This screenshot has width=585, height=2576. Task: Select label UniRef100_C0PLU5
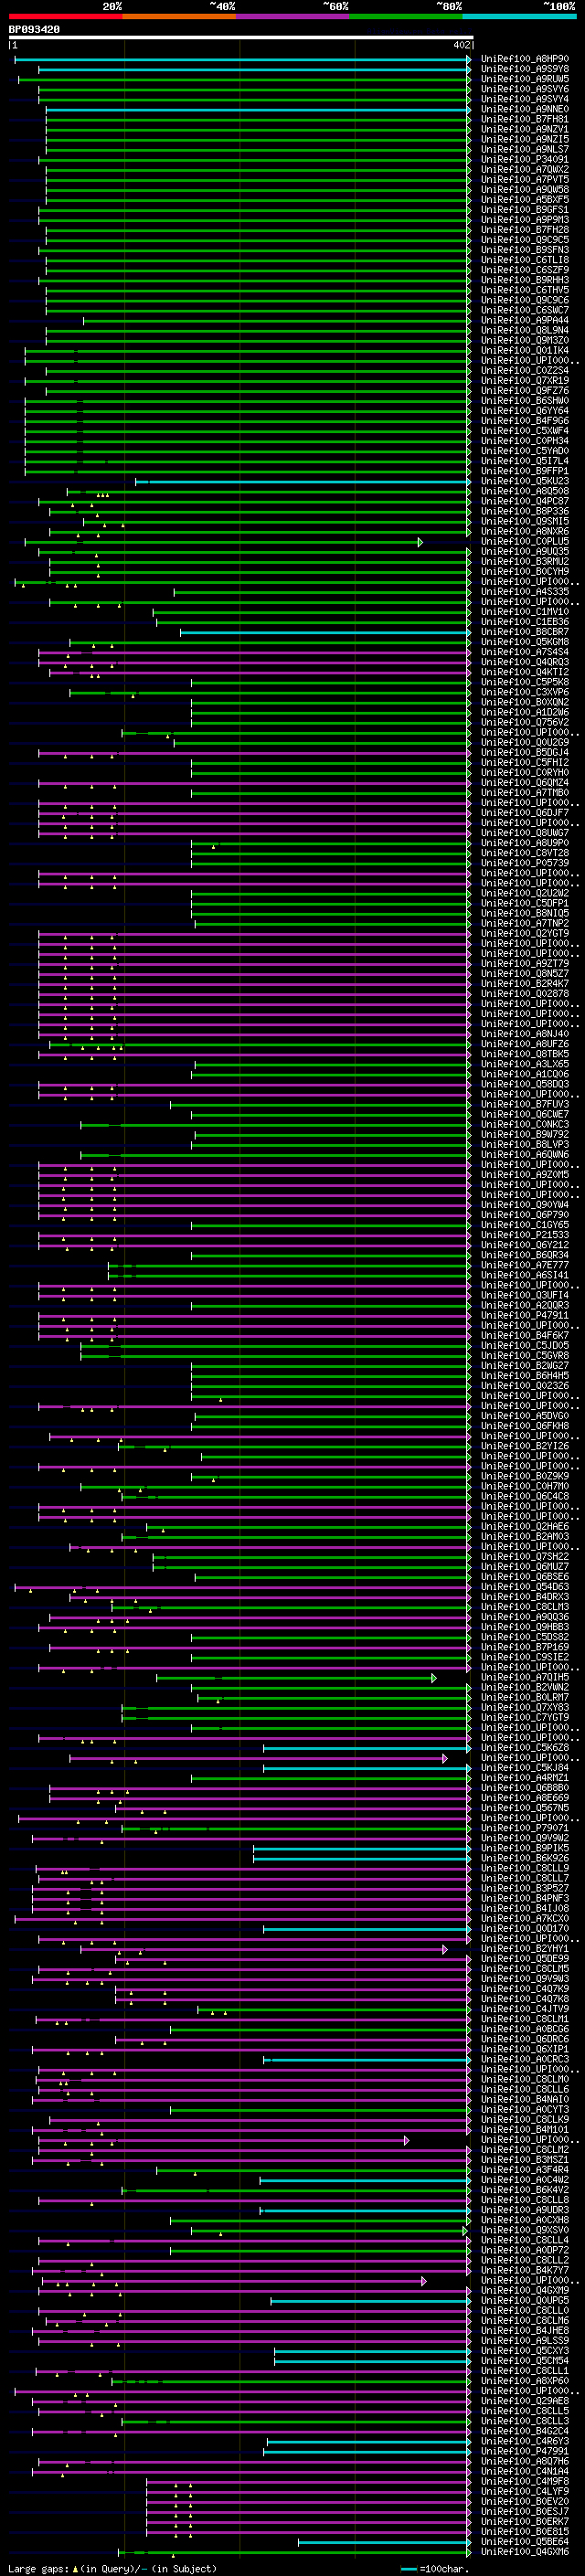(x=524, y=541)
